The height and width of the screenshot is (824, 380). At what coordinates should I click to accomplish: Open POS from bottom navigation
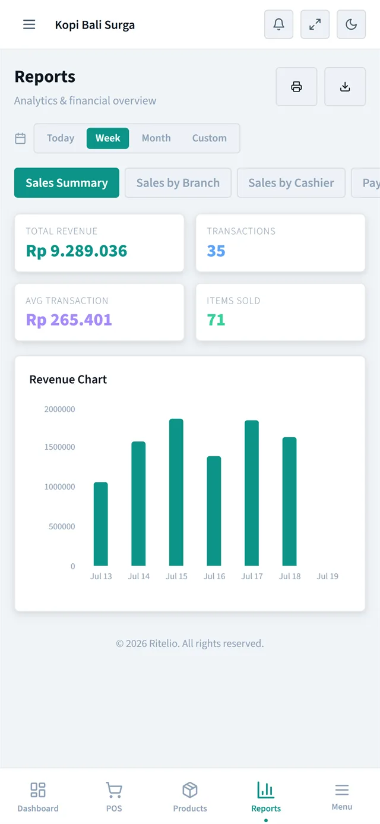114,797
